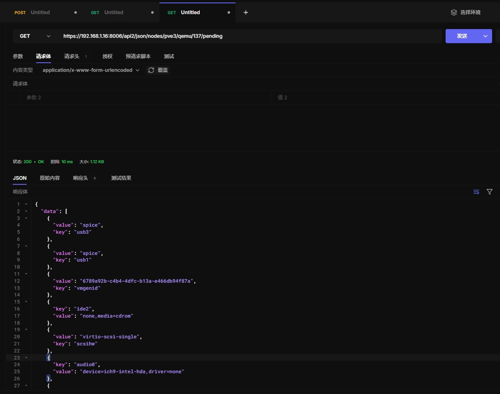Click the word wrap icon in response body
Screen dimensions: 500x394
[476, 192]
